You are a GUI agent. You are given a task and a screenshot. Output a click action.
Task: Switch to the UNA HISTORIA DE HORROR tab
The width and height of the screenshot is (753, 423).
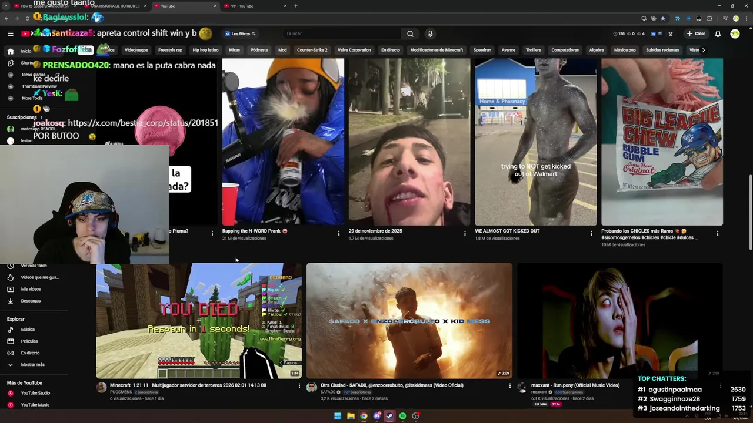[x=115, y=6]
